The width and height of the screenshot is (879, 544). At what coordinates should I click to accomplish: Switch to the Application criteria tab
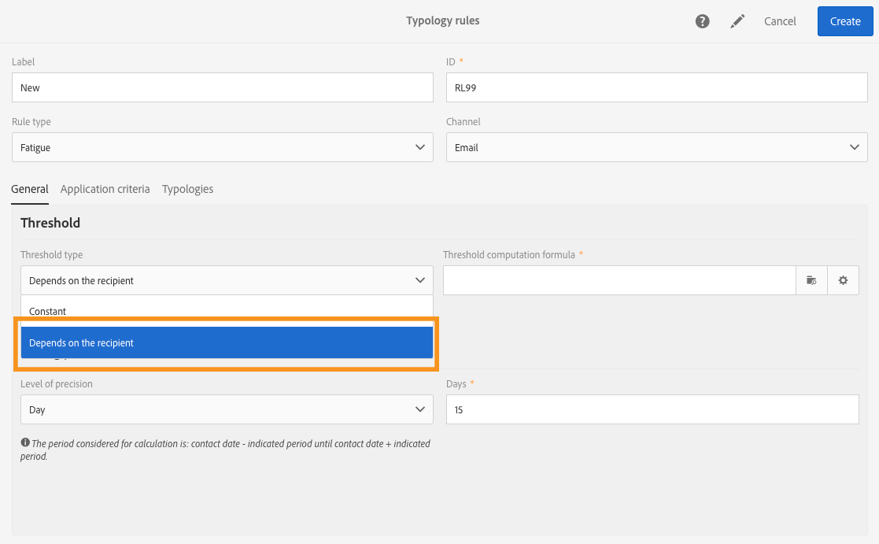(x=105, y=189)
